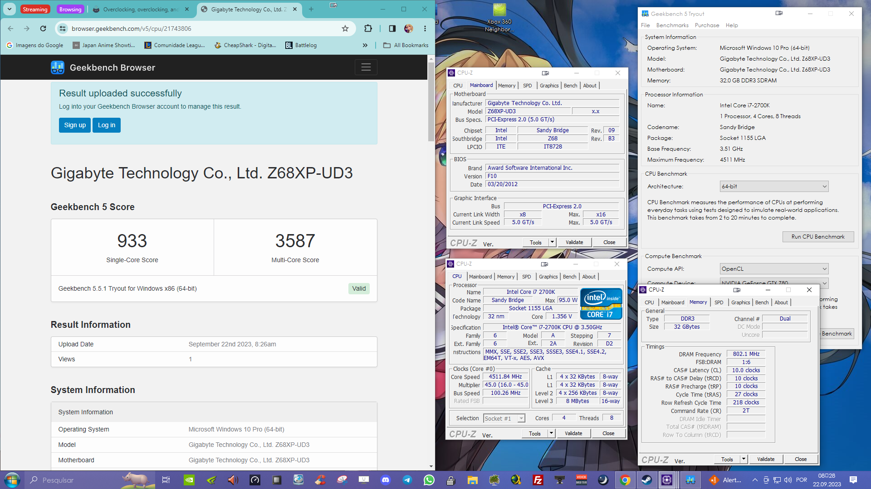Click the Sign up button

pyautogui.click(x=75, y=125)
